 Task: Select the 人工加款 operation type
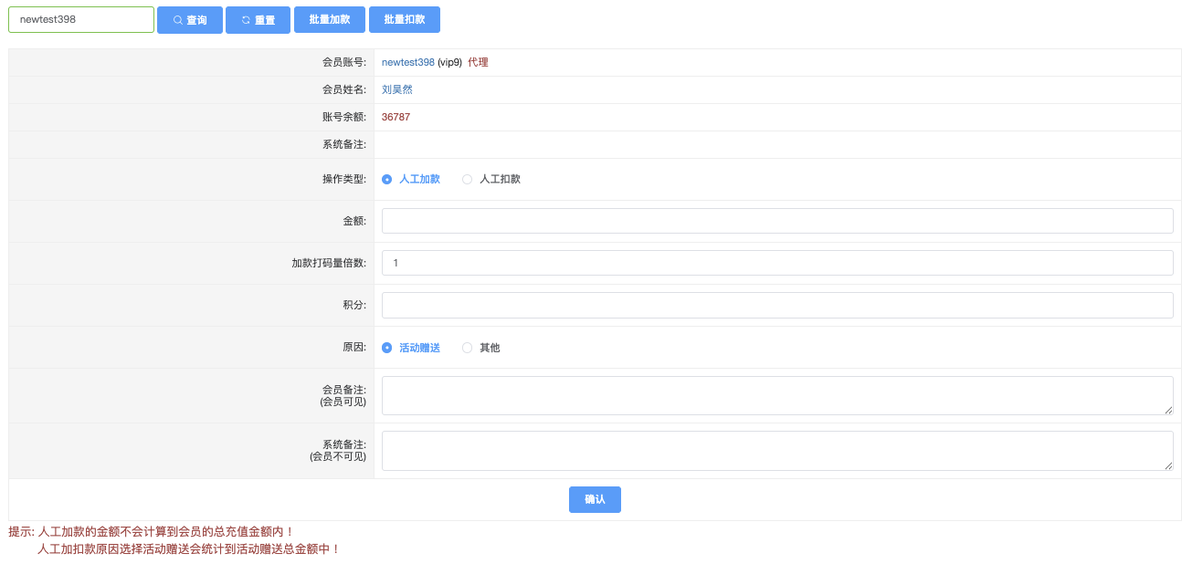(x=387, y=180)
